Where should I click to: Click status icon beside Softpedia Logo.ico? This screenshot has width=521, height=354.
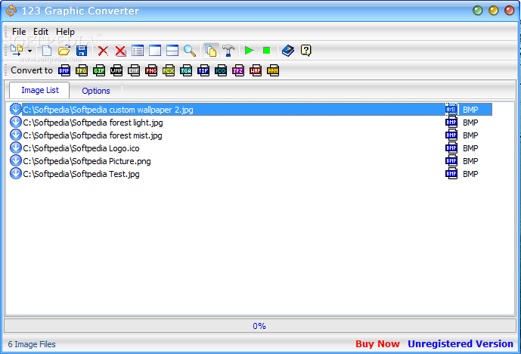coord(16,147)
